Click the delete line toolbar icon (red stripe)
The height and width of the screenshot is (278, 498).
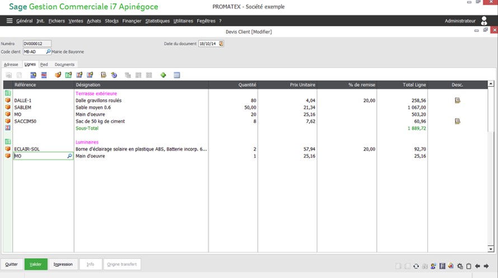(x=44, y=75)
